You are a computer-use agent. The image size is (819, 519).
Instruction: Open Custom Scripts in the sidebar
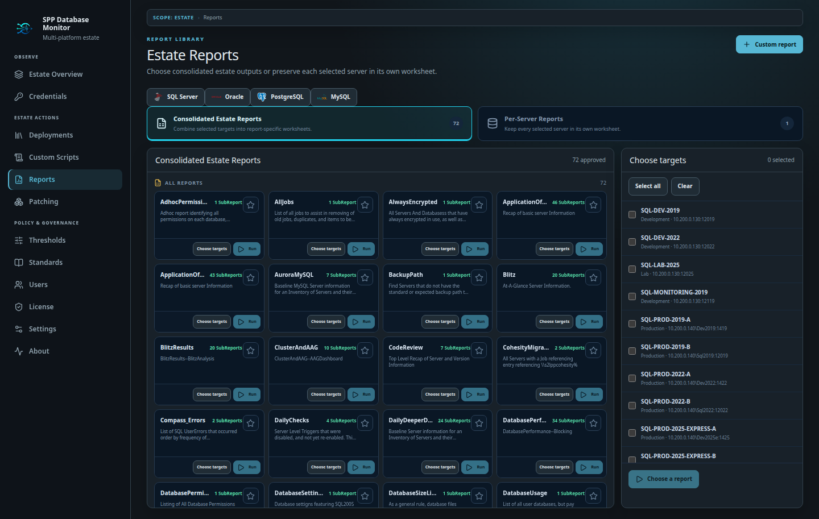coord(65,157)
